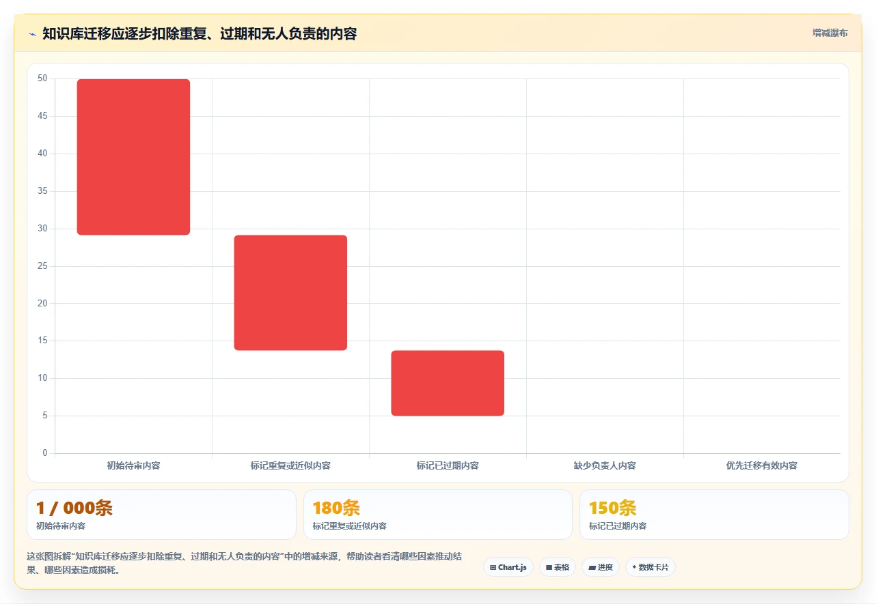
Task: Click the waterfall chart icon beside the title
Action: (x=32, y=33)
